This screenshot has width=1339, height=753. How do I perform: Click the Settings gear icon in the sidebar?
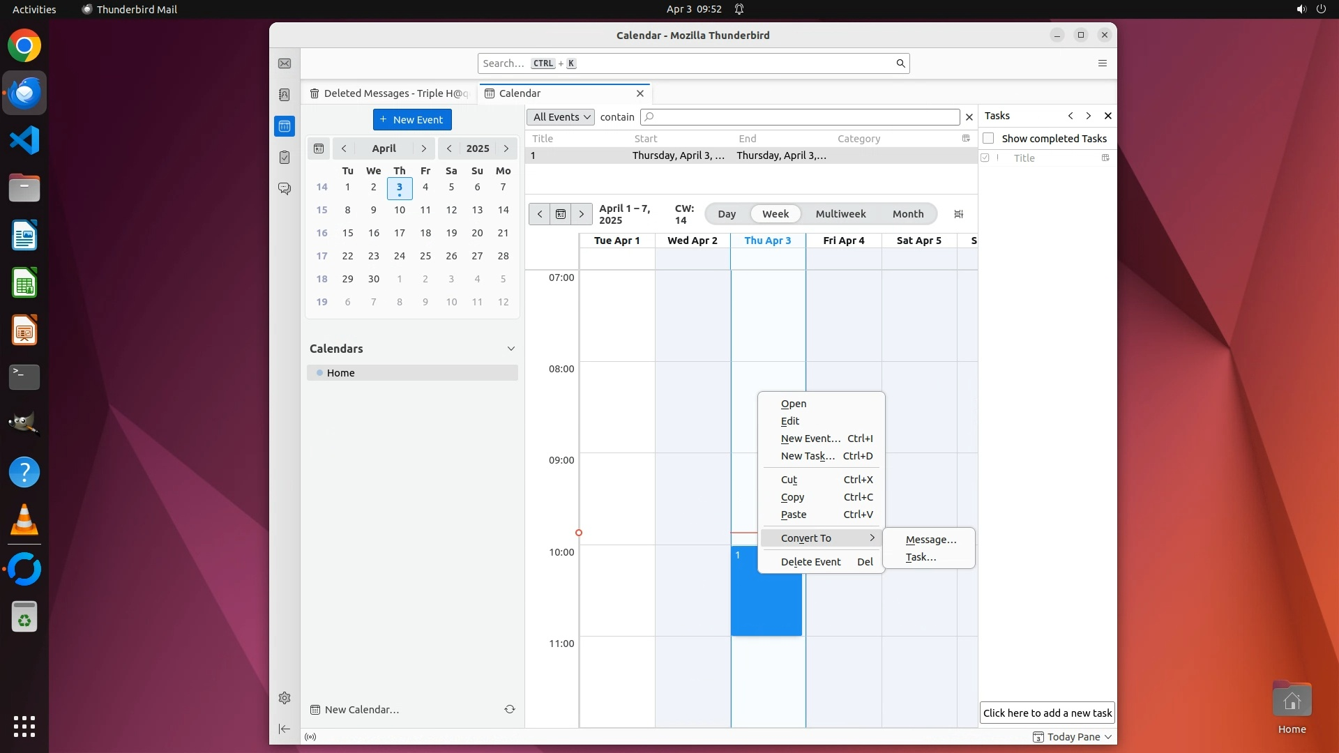pyautogui.click(x=285, y=698)
